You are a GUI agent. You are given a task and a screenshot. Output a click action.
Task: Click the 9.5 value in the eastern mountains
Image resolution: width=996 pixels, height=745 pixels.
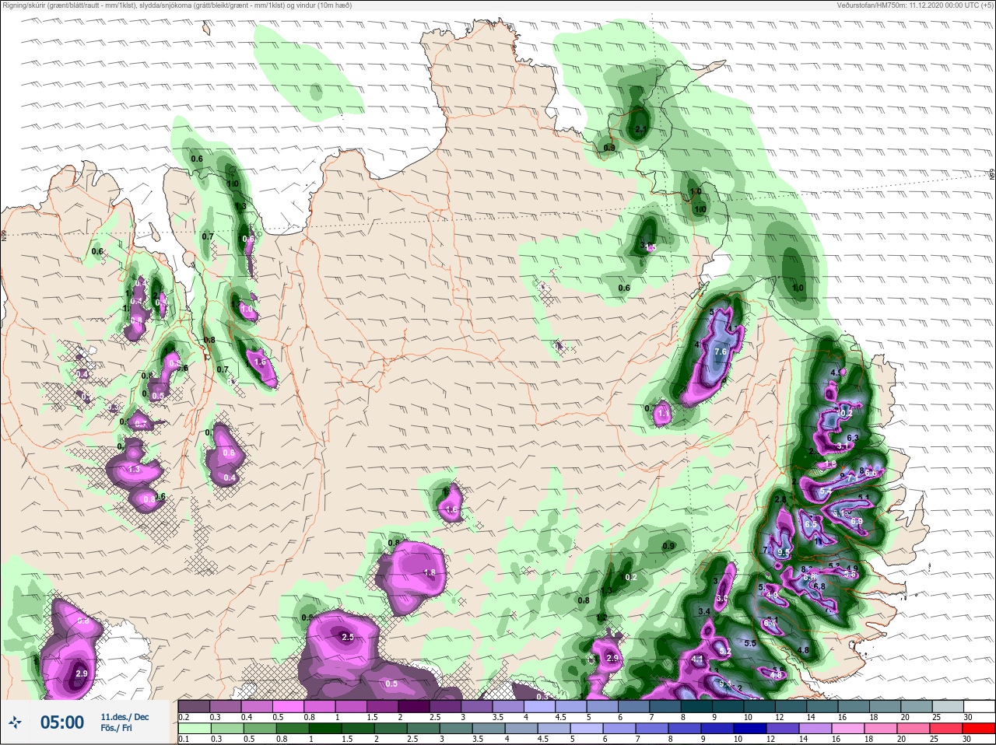click(x=784, y=552)
